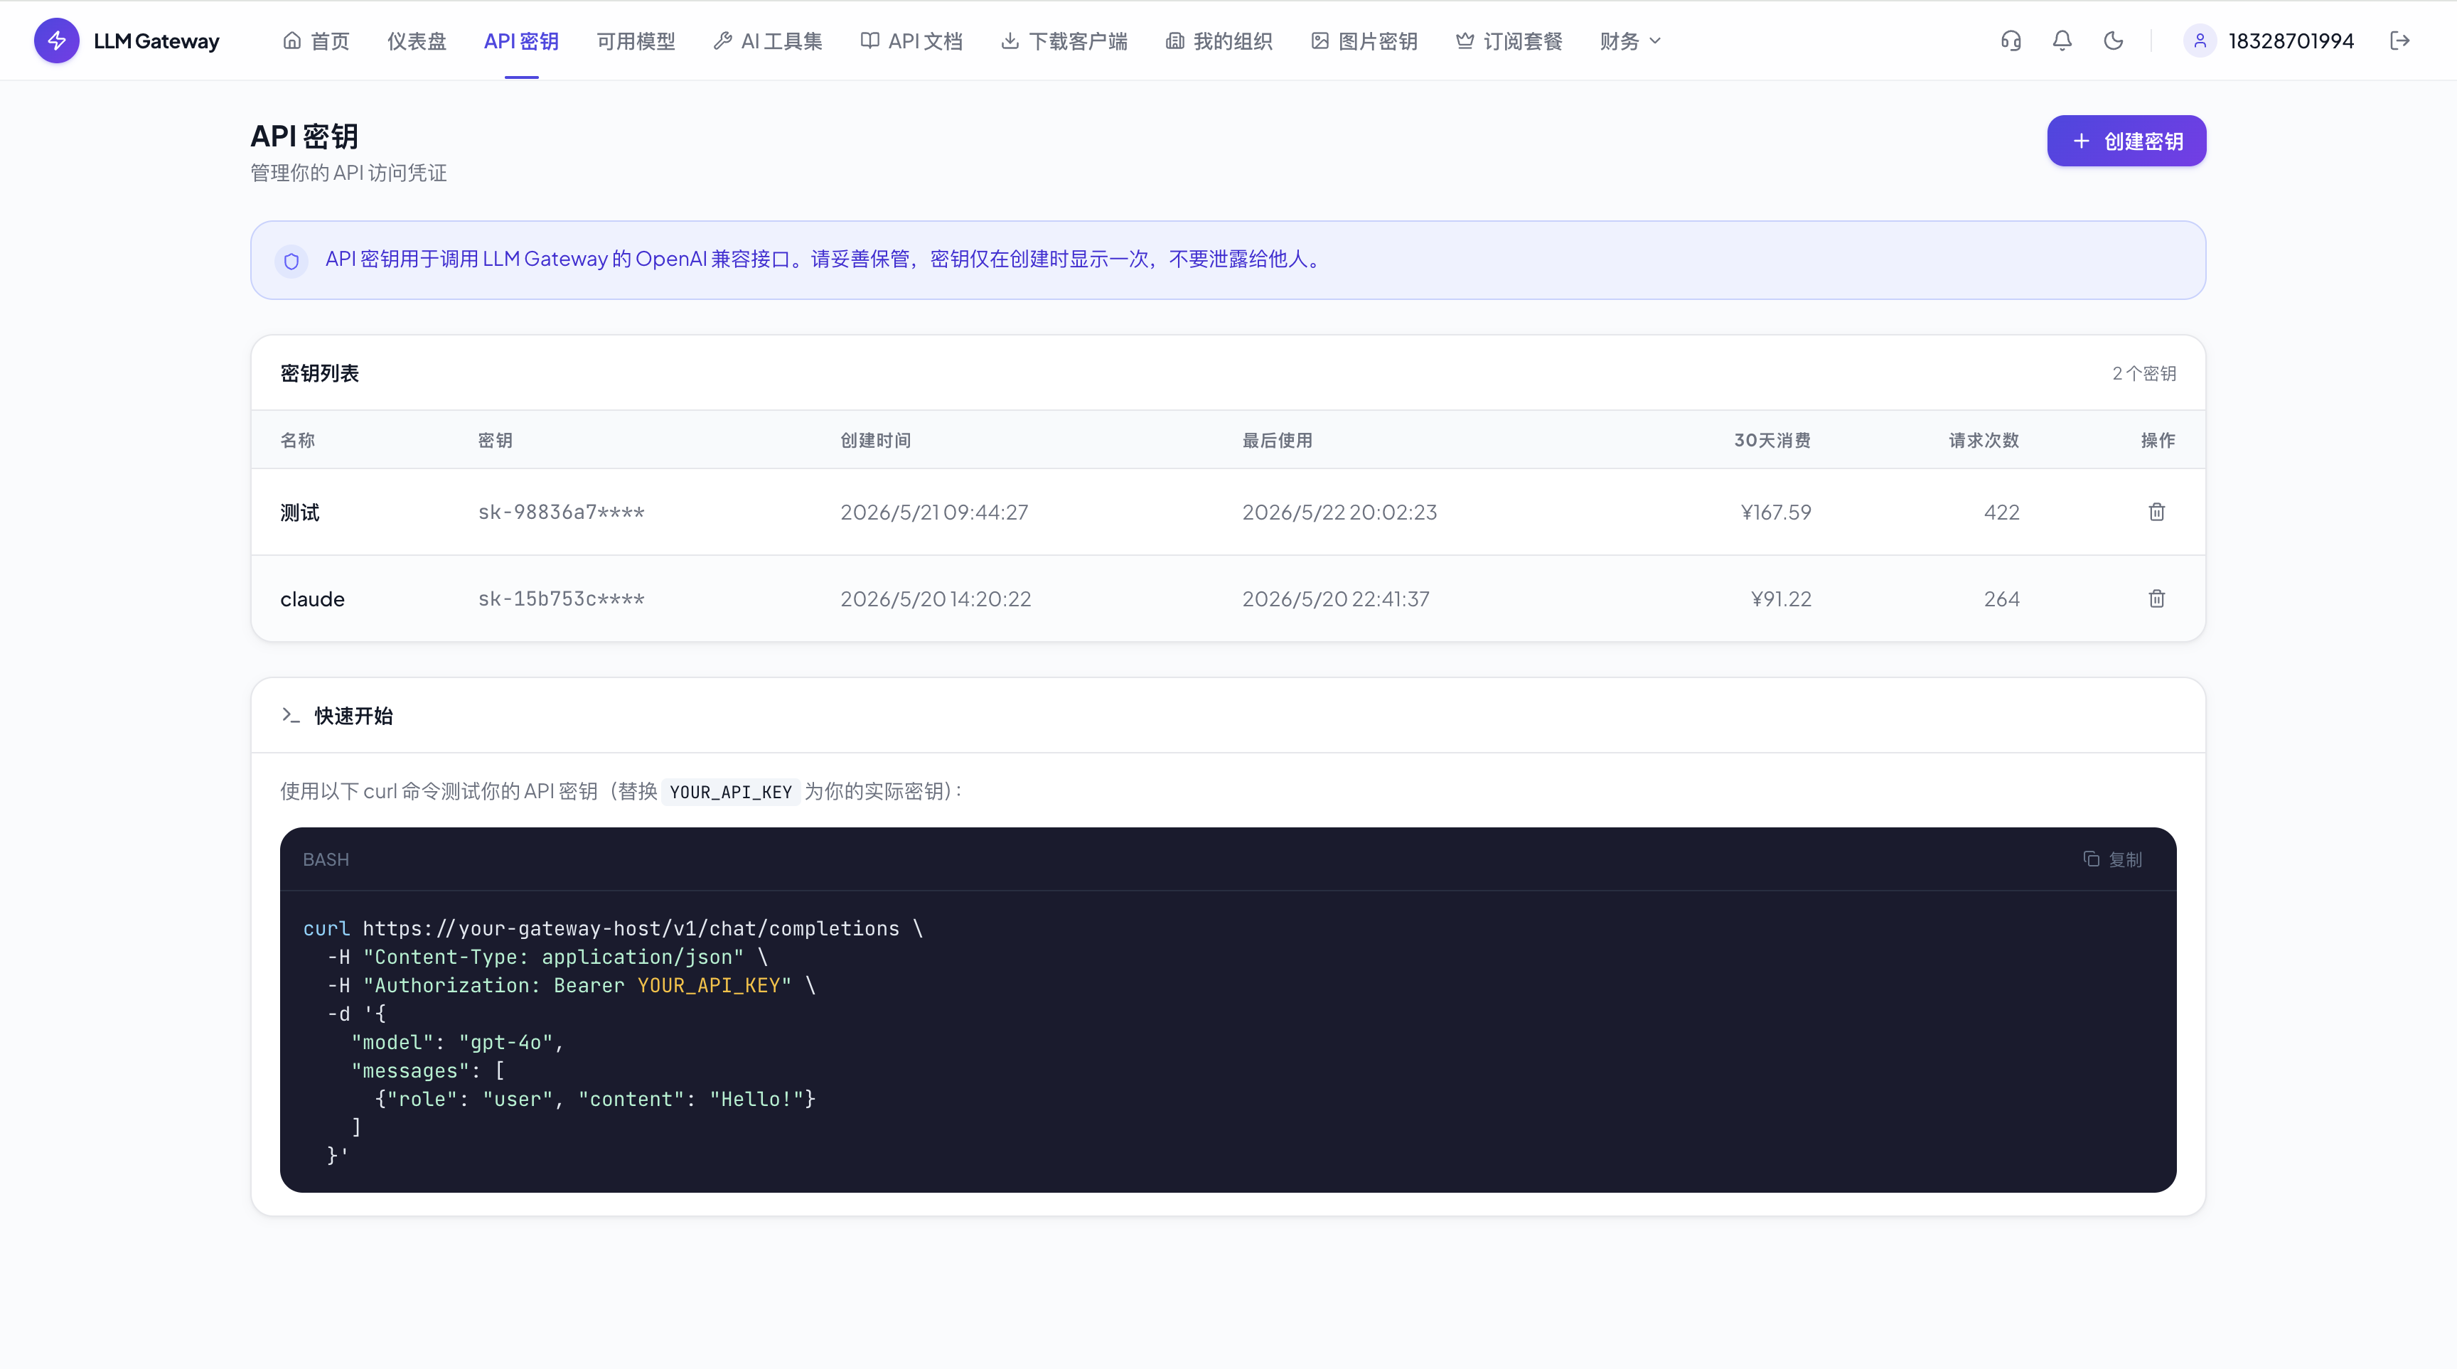Click creation time 2026/5/21 09:44:27

coord(933,512)
